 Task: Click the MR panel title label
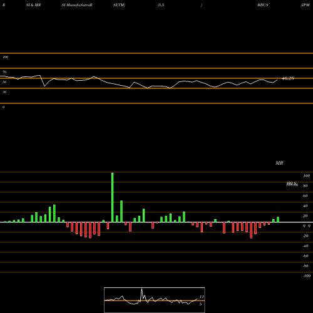[x=279, y=163]
